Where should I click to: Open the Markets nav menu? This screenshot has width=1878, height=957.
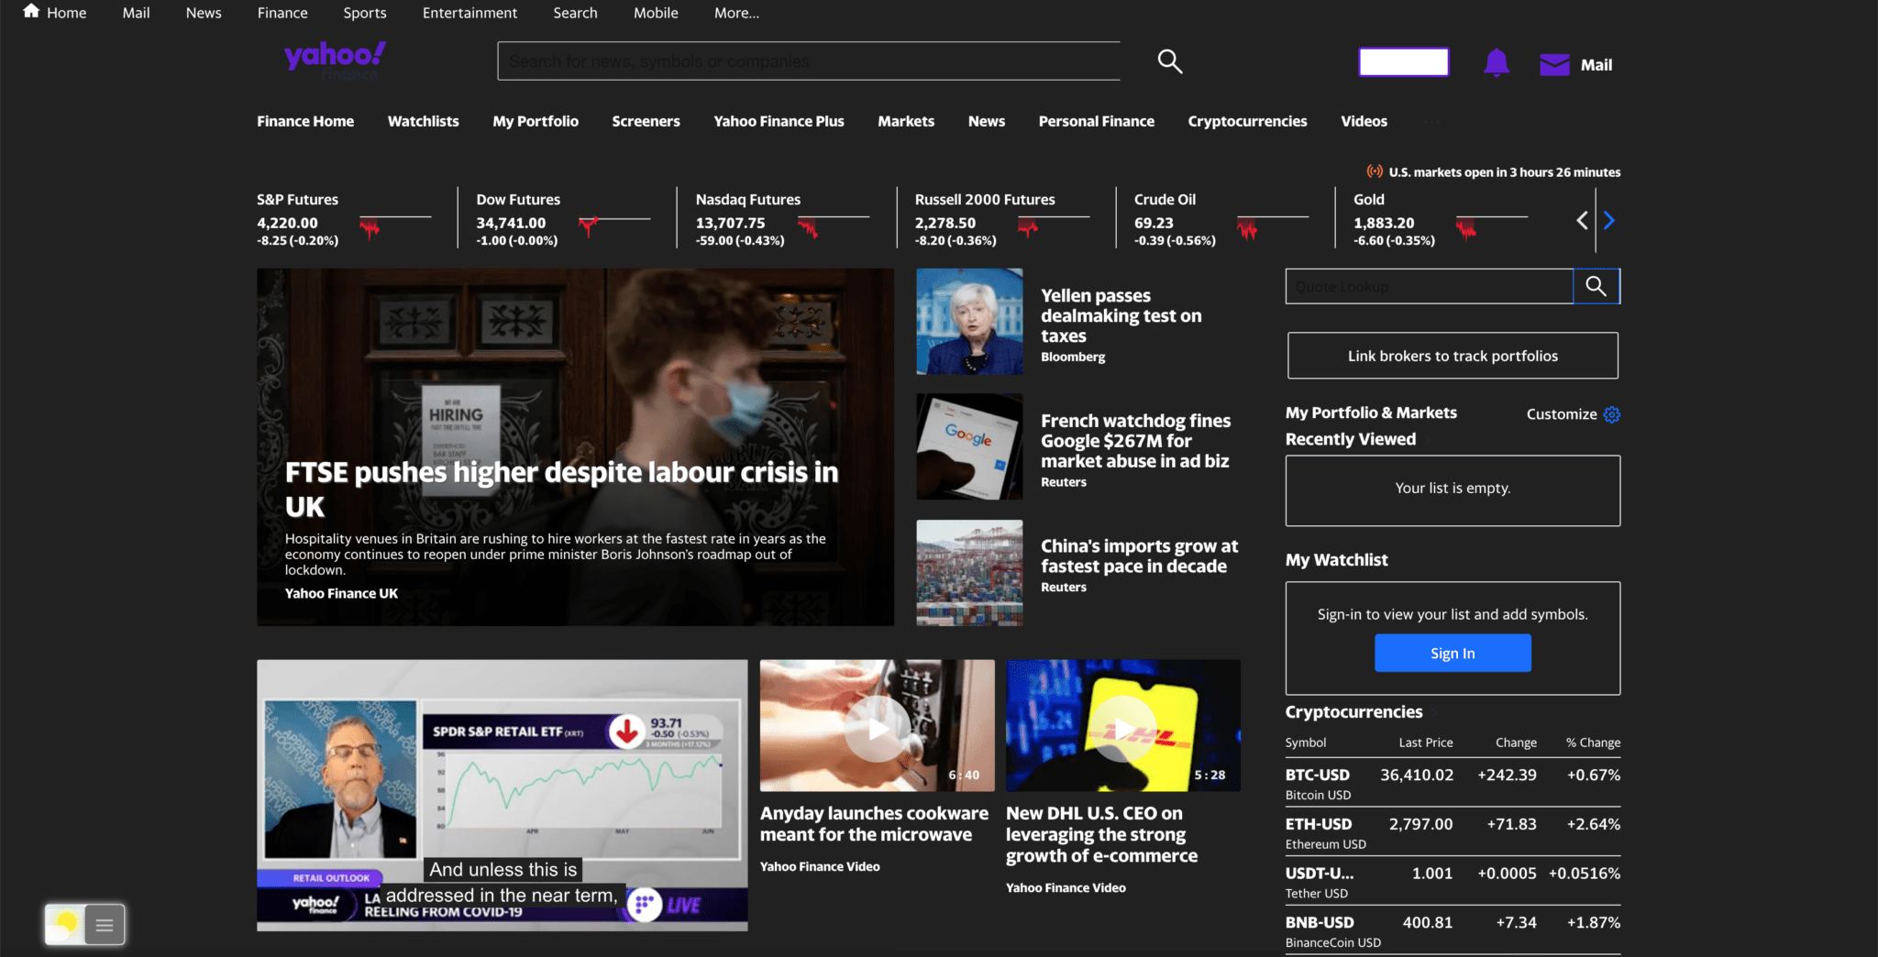pos(906,121)
